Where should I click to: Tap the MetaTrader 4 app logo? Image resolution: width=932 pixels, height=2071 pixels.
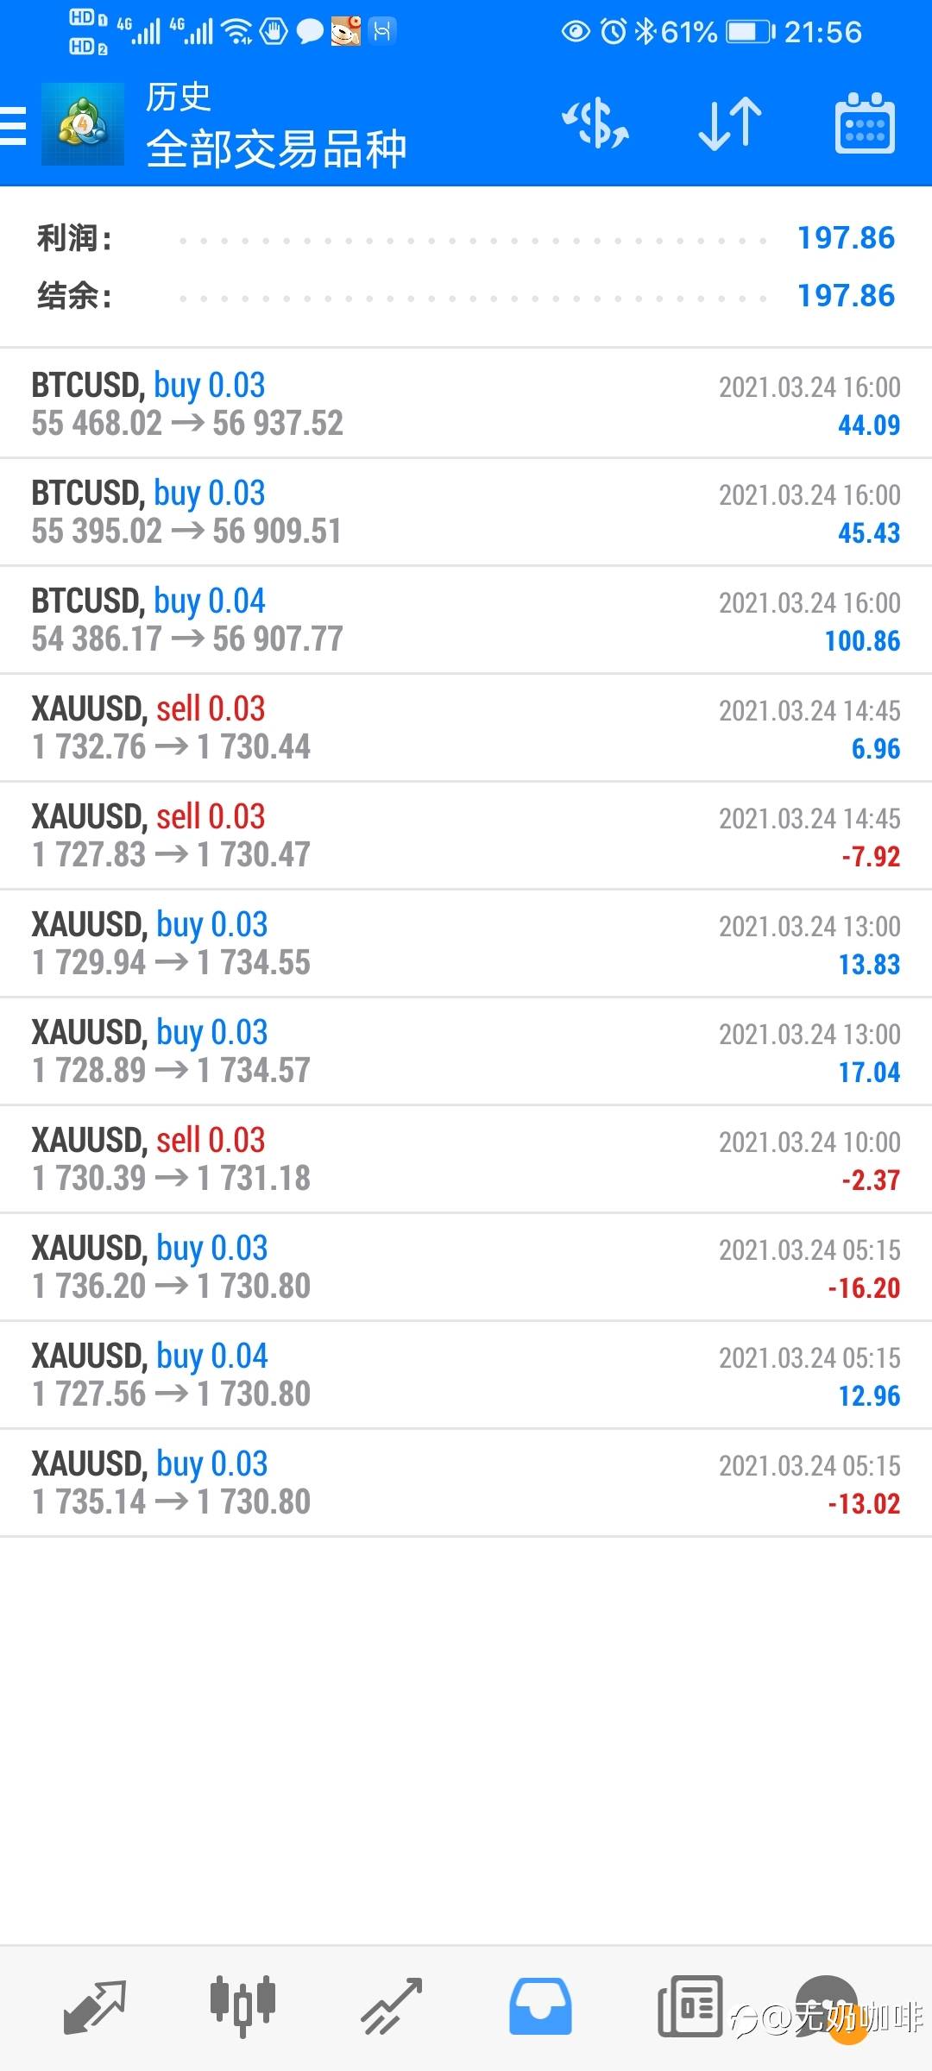[83, 124]
